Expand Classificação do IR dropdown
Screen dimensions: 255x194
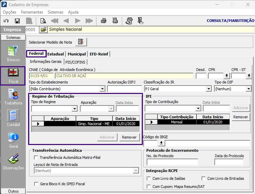tap(209, 89)
